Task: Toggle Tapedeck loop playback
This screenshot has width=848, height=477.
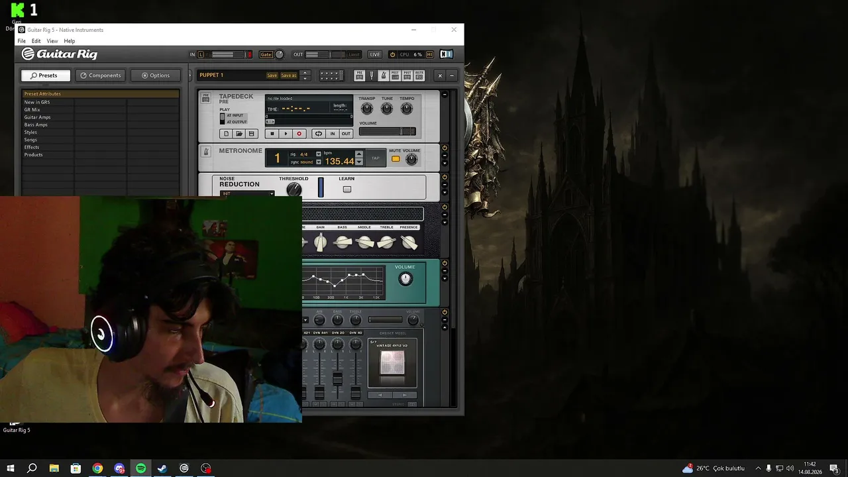Action: pyautogui.click(x=318, y=134)
